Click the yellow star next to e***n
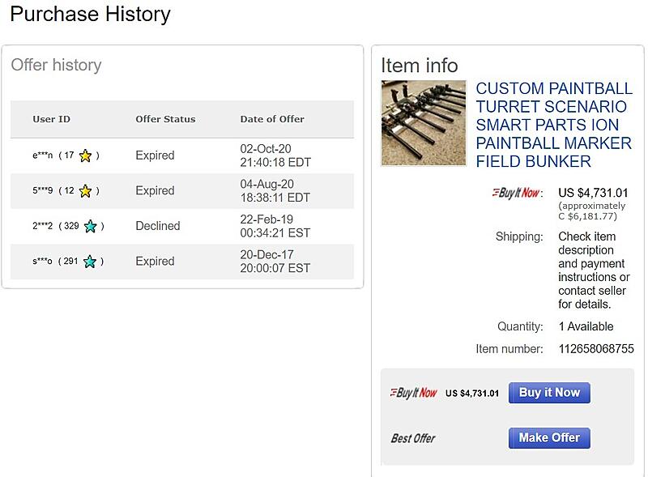Screen dimensions: 648x477 click(x=85, y=155)
